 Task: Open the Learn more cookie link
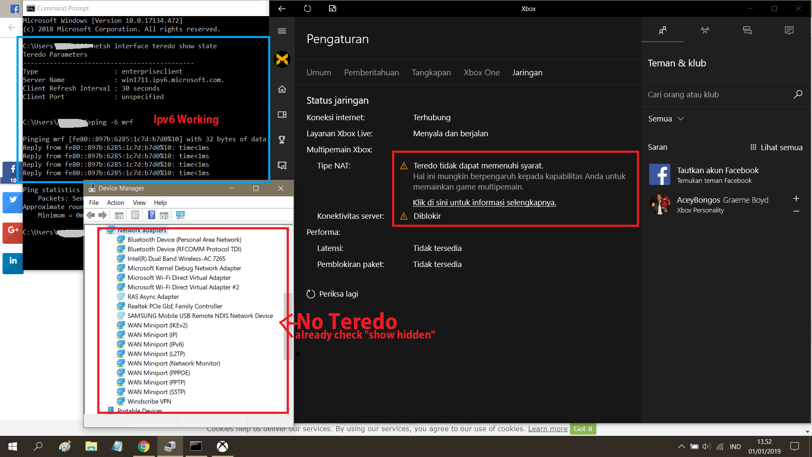click(548, 429)
